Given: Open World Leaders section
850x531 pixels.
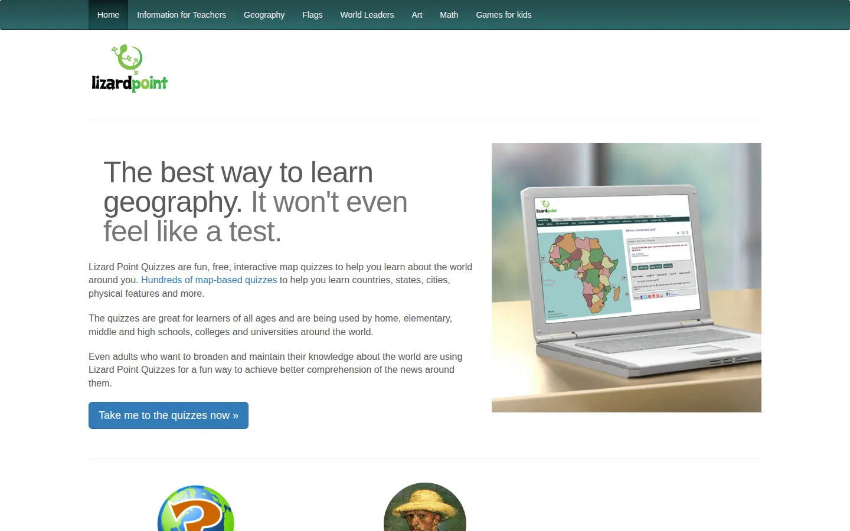Looking at the screenshot, I should click(x=367, y=15).
